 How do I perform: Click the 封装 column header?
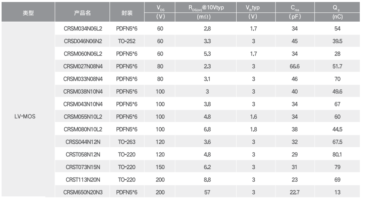coord(127,13)
